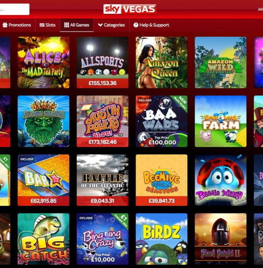Launch the Austin Powers slot
The height and width of the screenshot is (268, 263).
tap(103, 121)
